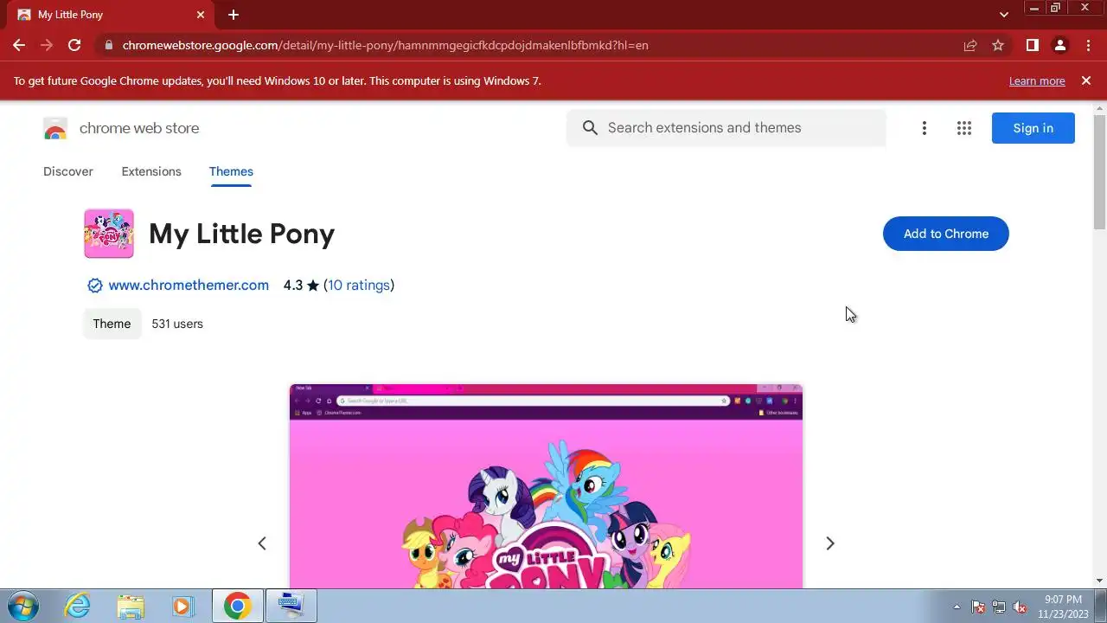Bookmark this tab with the star

998,45
